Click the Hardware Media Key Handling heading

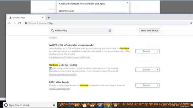click(63, 65)
